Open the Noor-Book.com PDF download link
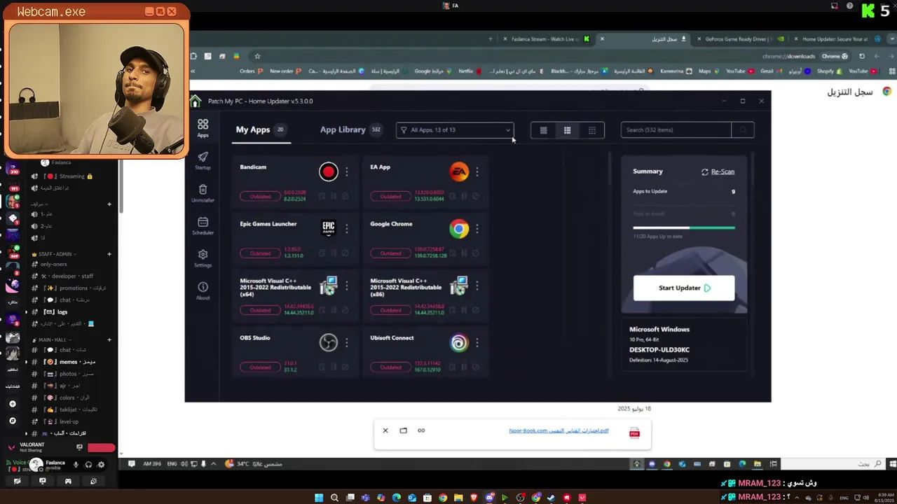Screen dimensions: 897x504 (x=559, y=431)
